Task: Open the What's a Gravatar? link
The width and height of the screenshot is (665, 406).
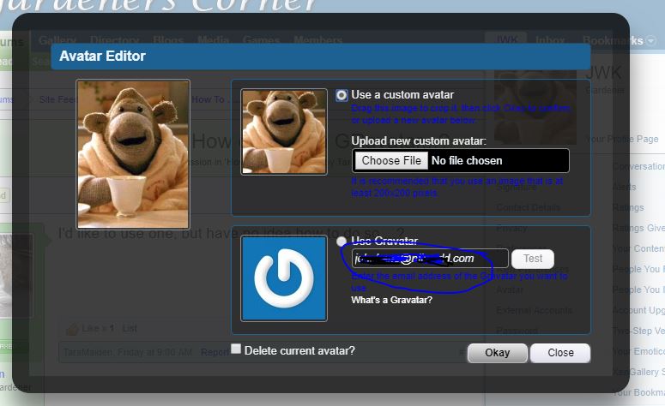Action: point(391,300)
